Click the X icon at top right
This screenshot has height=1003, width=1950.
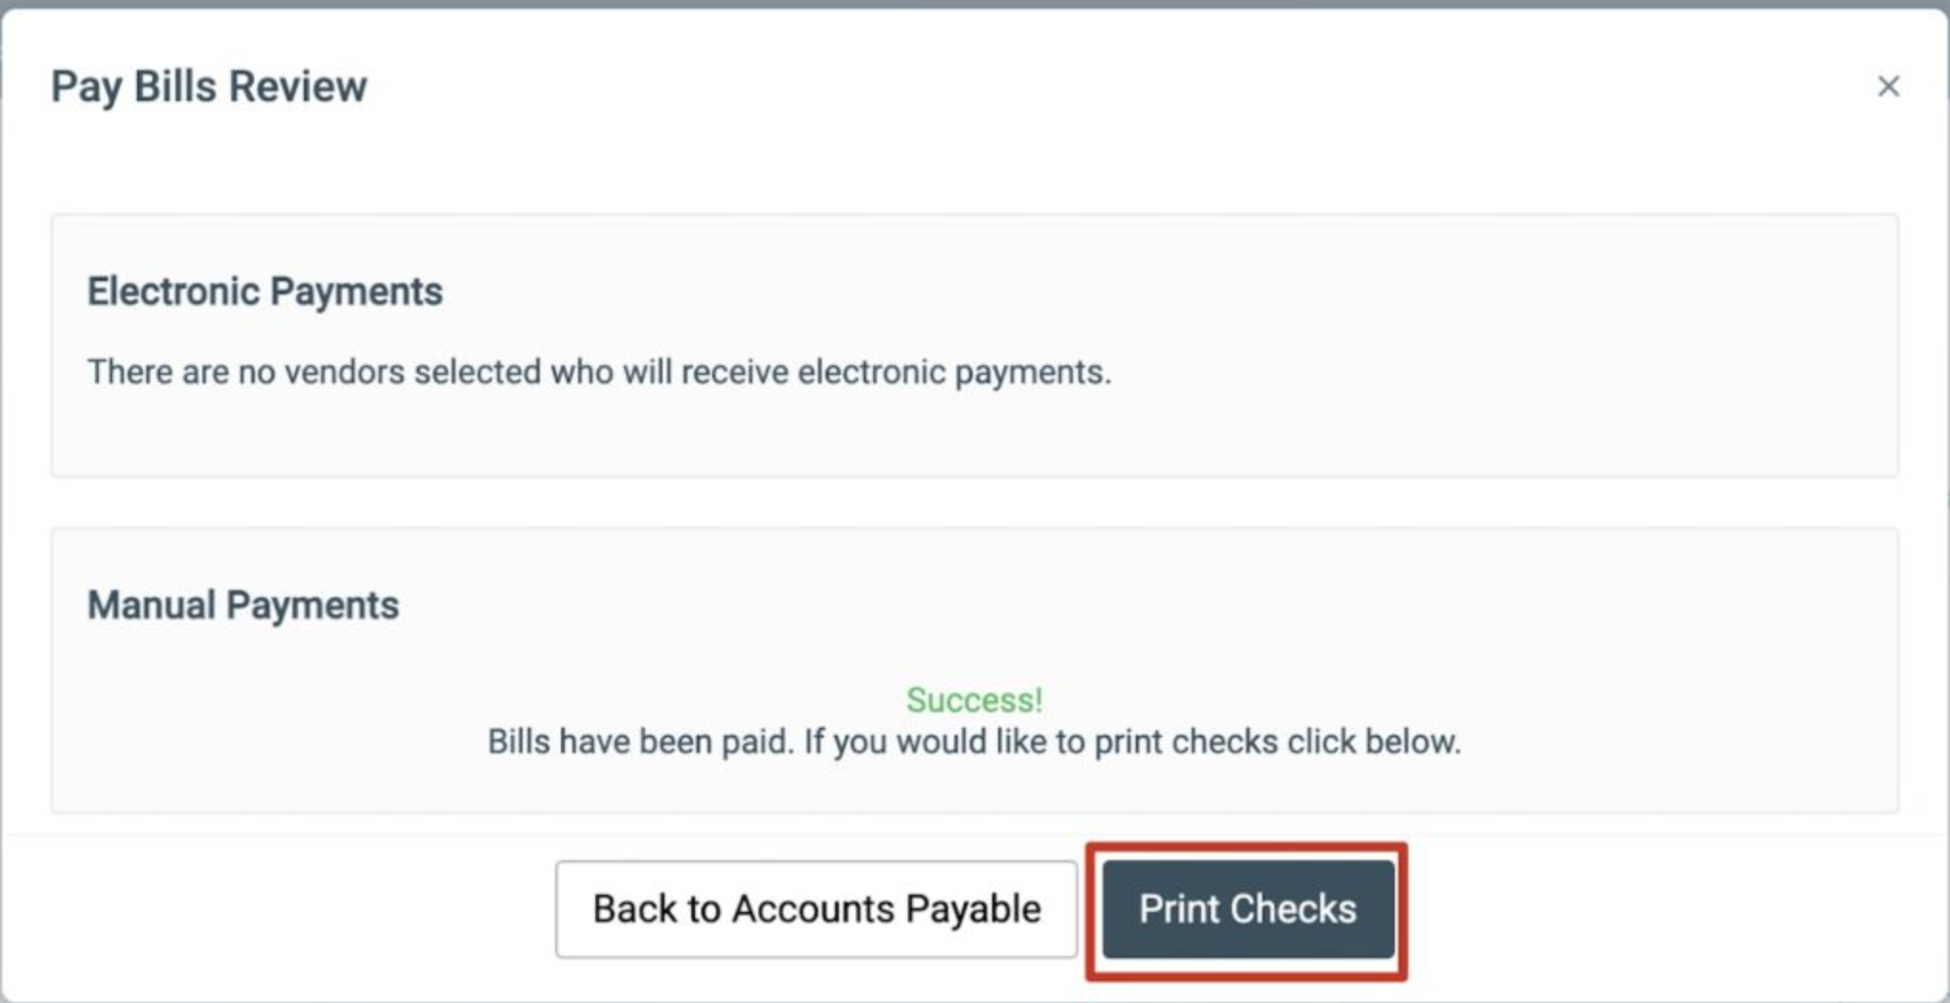tap(1888, 87)
